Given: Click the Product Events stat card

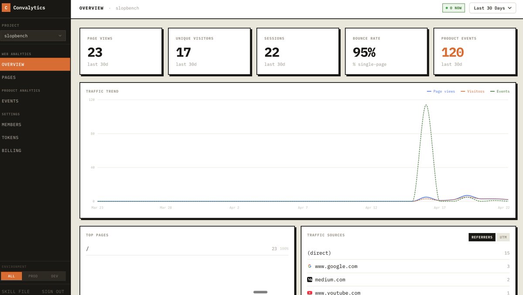Looking at the screenshot, I should coord(475,51).
